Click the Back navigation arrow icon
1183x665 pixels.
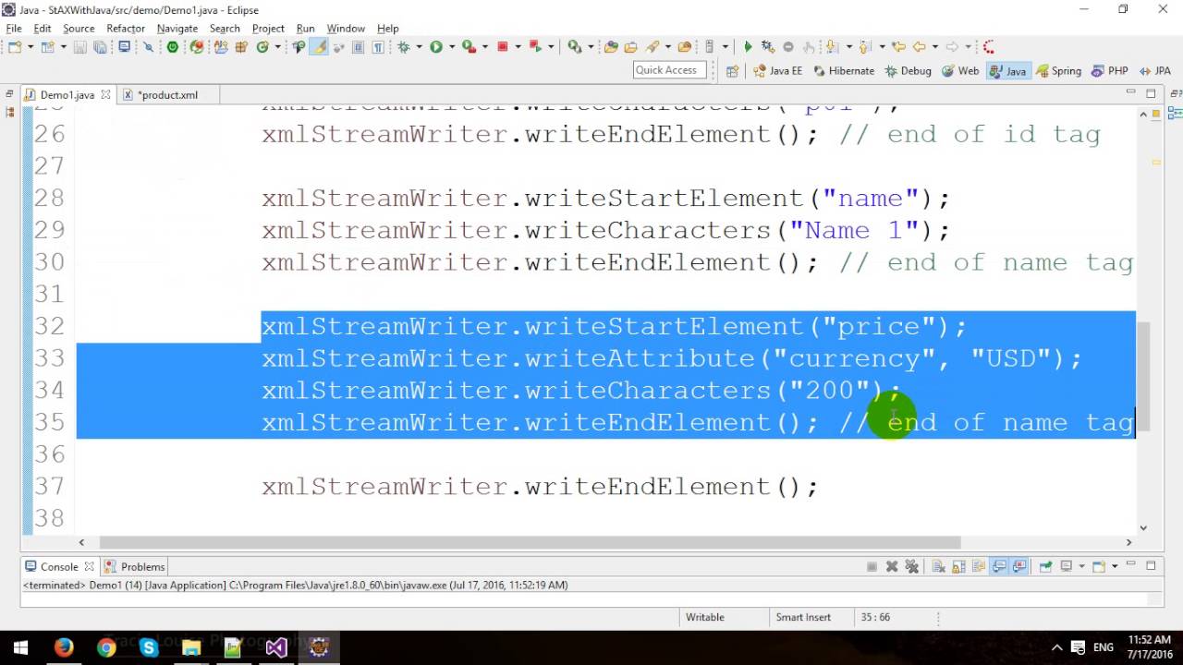[919, 46]
